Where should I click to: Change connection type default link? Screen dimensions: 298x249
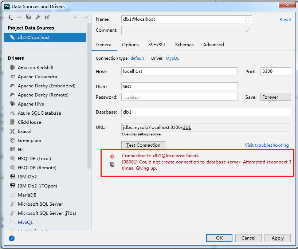coord(137,58)
